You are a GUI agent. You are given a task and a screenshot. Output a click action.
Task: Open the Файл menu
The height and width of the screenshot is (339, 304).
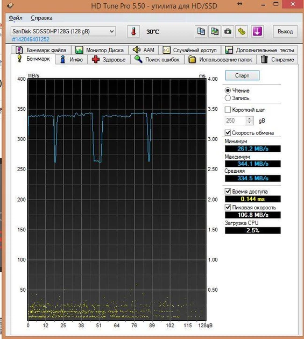16,18
